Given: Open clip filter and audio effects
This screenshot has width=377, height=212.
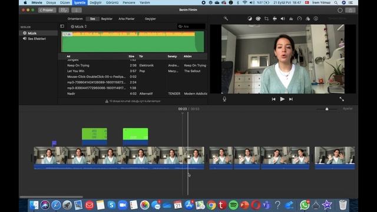Looking at the screenshot, I should [x=307, y=18].
